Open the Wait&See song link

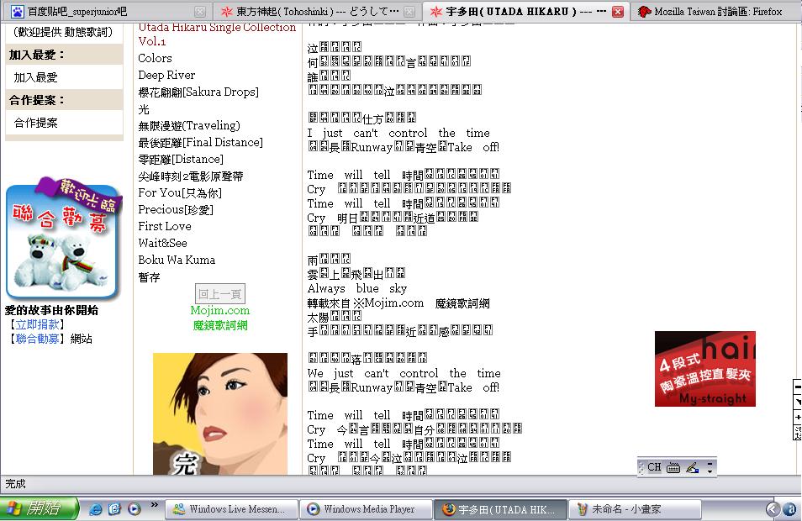162,244
